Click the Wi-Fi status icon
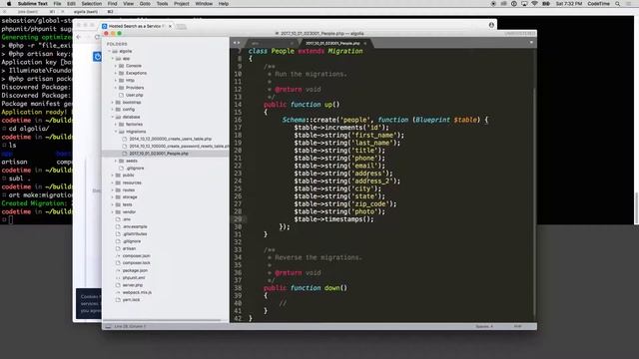The height and width of the screenshot is (359, 639). pyautogui.click(x=535, y=4)
